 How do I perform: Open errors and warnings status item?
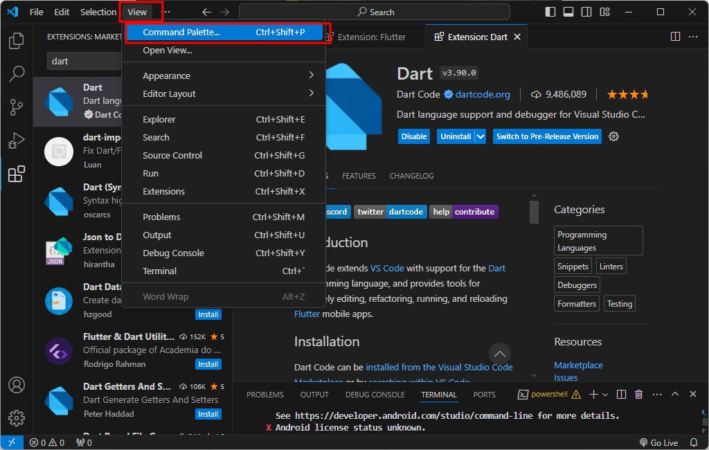47,442
